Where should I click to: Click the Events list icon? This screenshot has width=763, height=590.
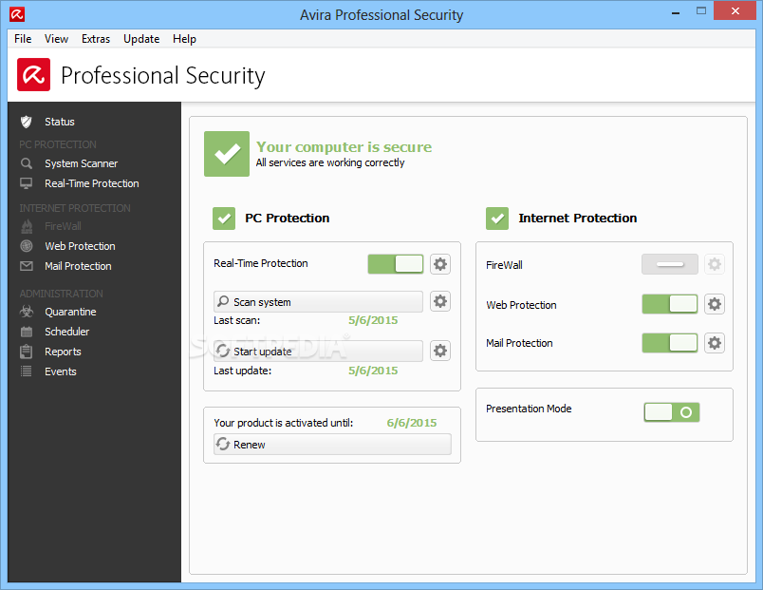pos(27,371)
